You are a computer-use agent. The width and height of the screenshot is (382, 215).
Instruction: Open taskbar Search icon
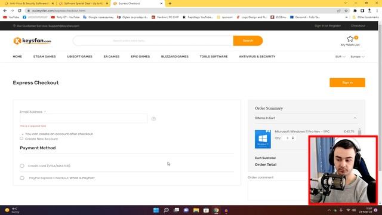166,210
